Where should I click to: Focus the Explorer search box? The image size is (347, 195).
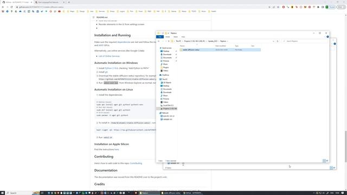[304, 41]
